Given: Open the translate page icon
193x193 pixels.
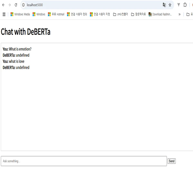Looking at the screenshot, I should click(164, 5).
